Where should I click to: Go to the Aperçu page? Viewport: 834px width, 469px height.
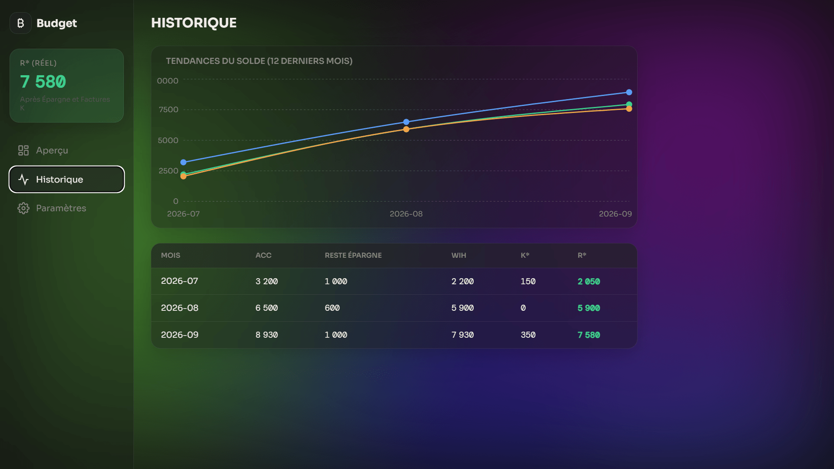(66, 150)
